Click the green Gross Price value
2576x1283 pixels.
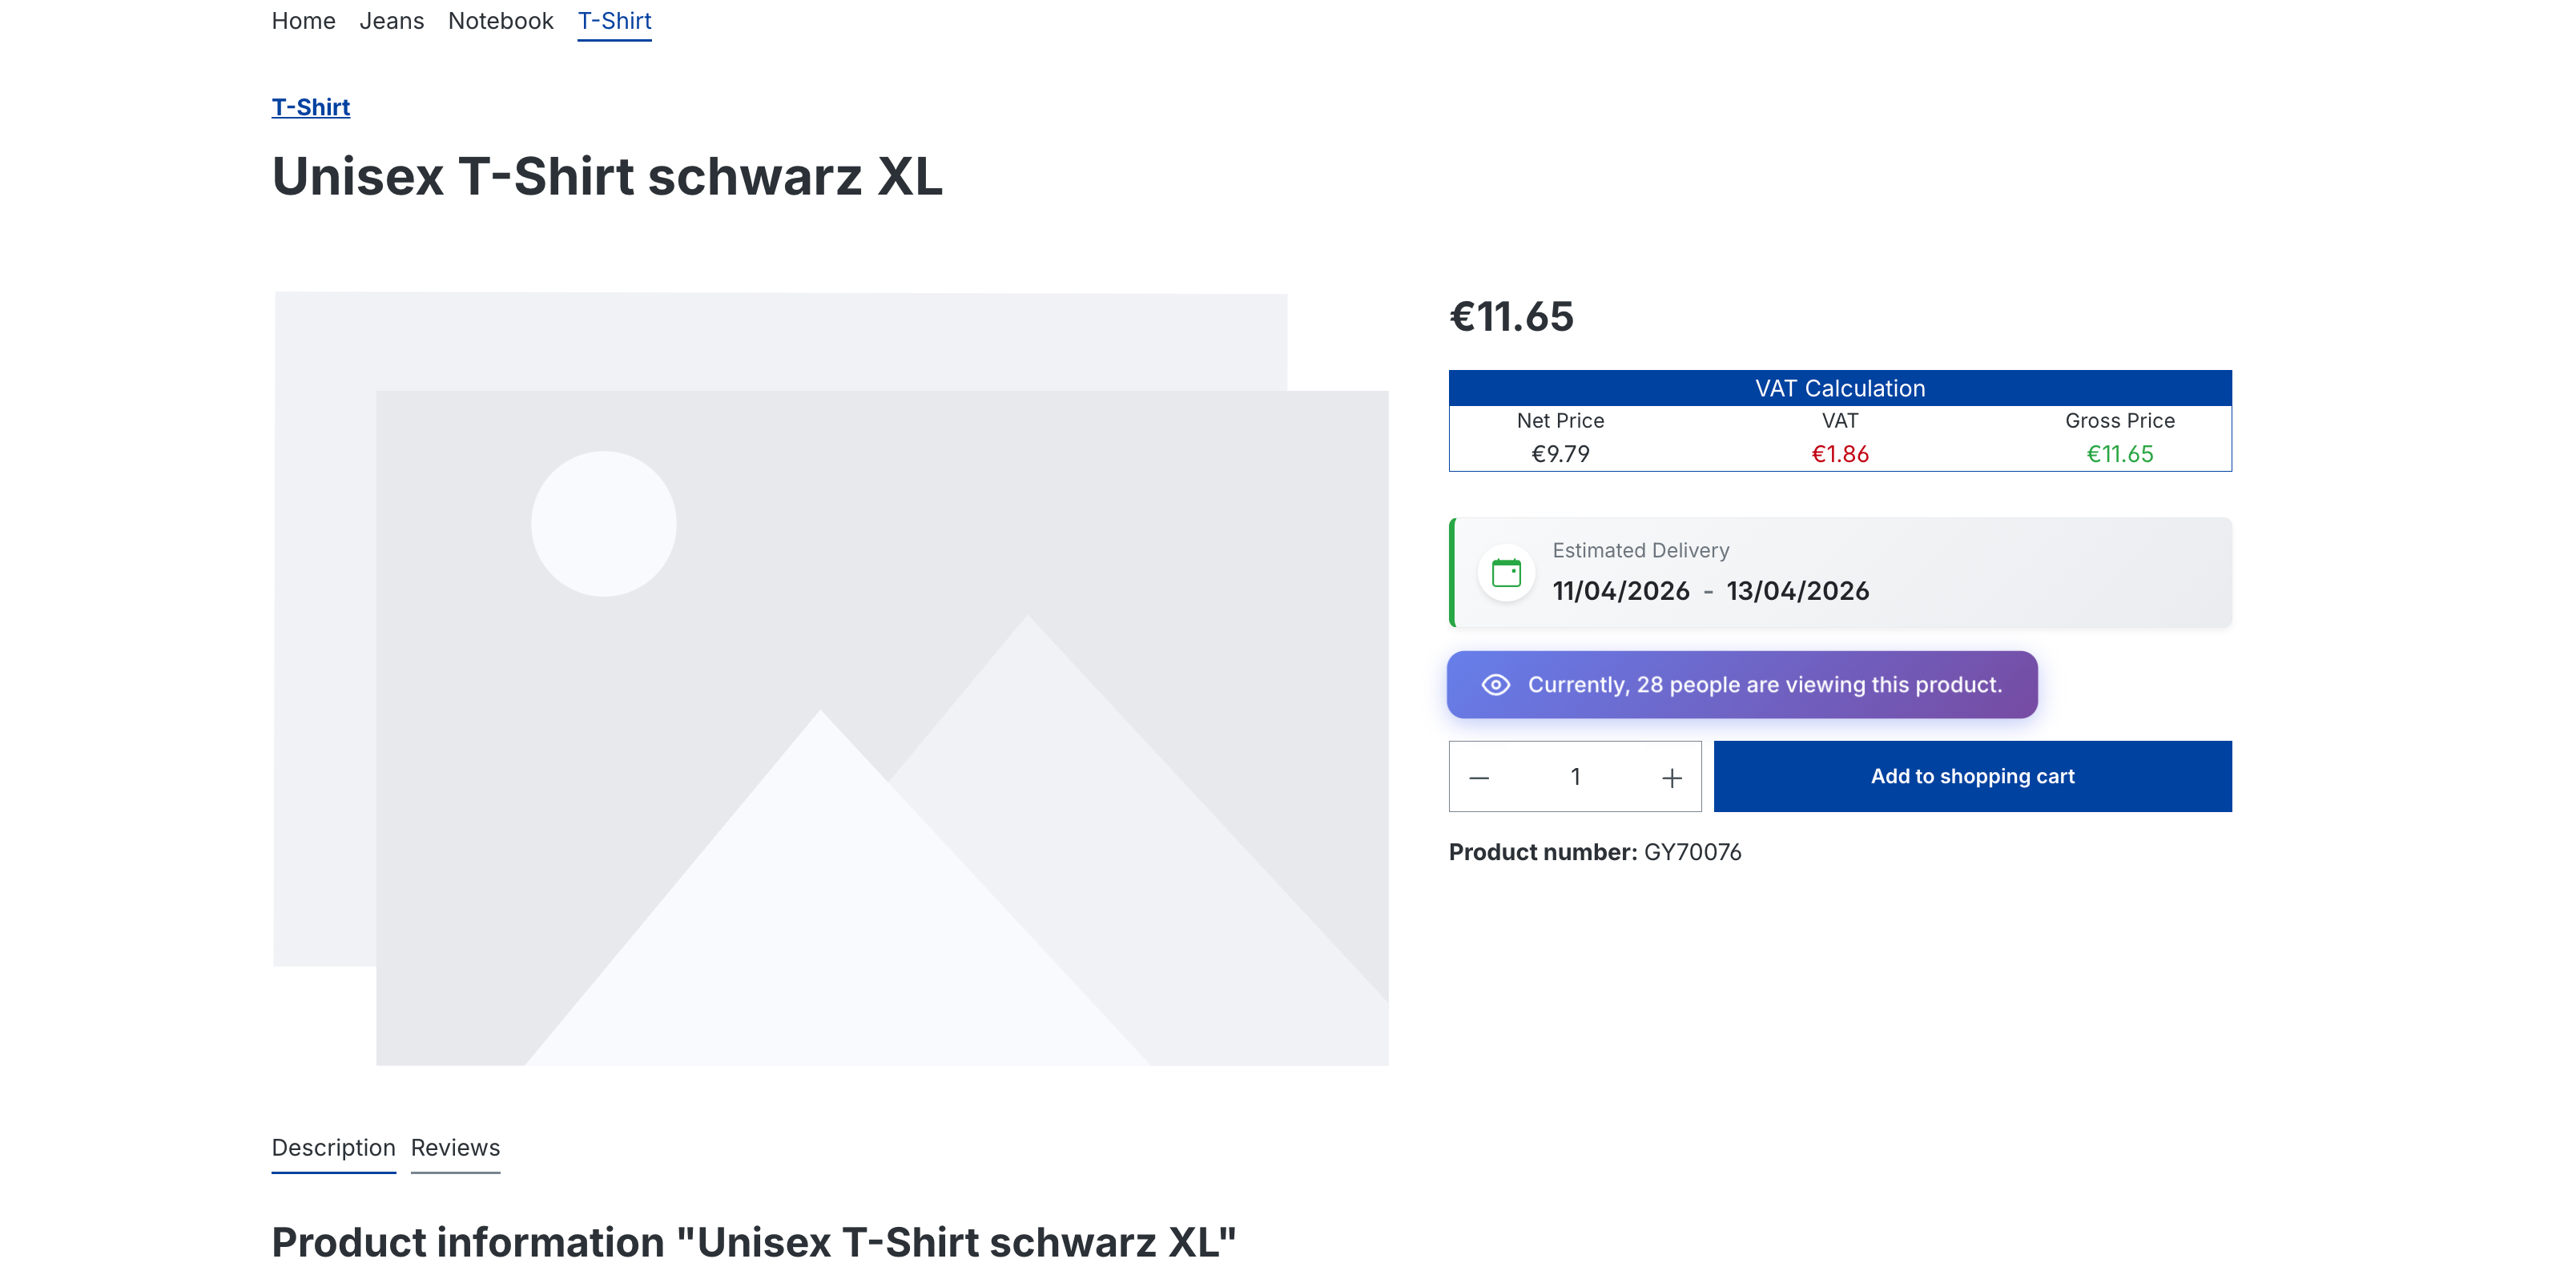[2119, 454]
